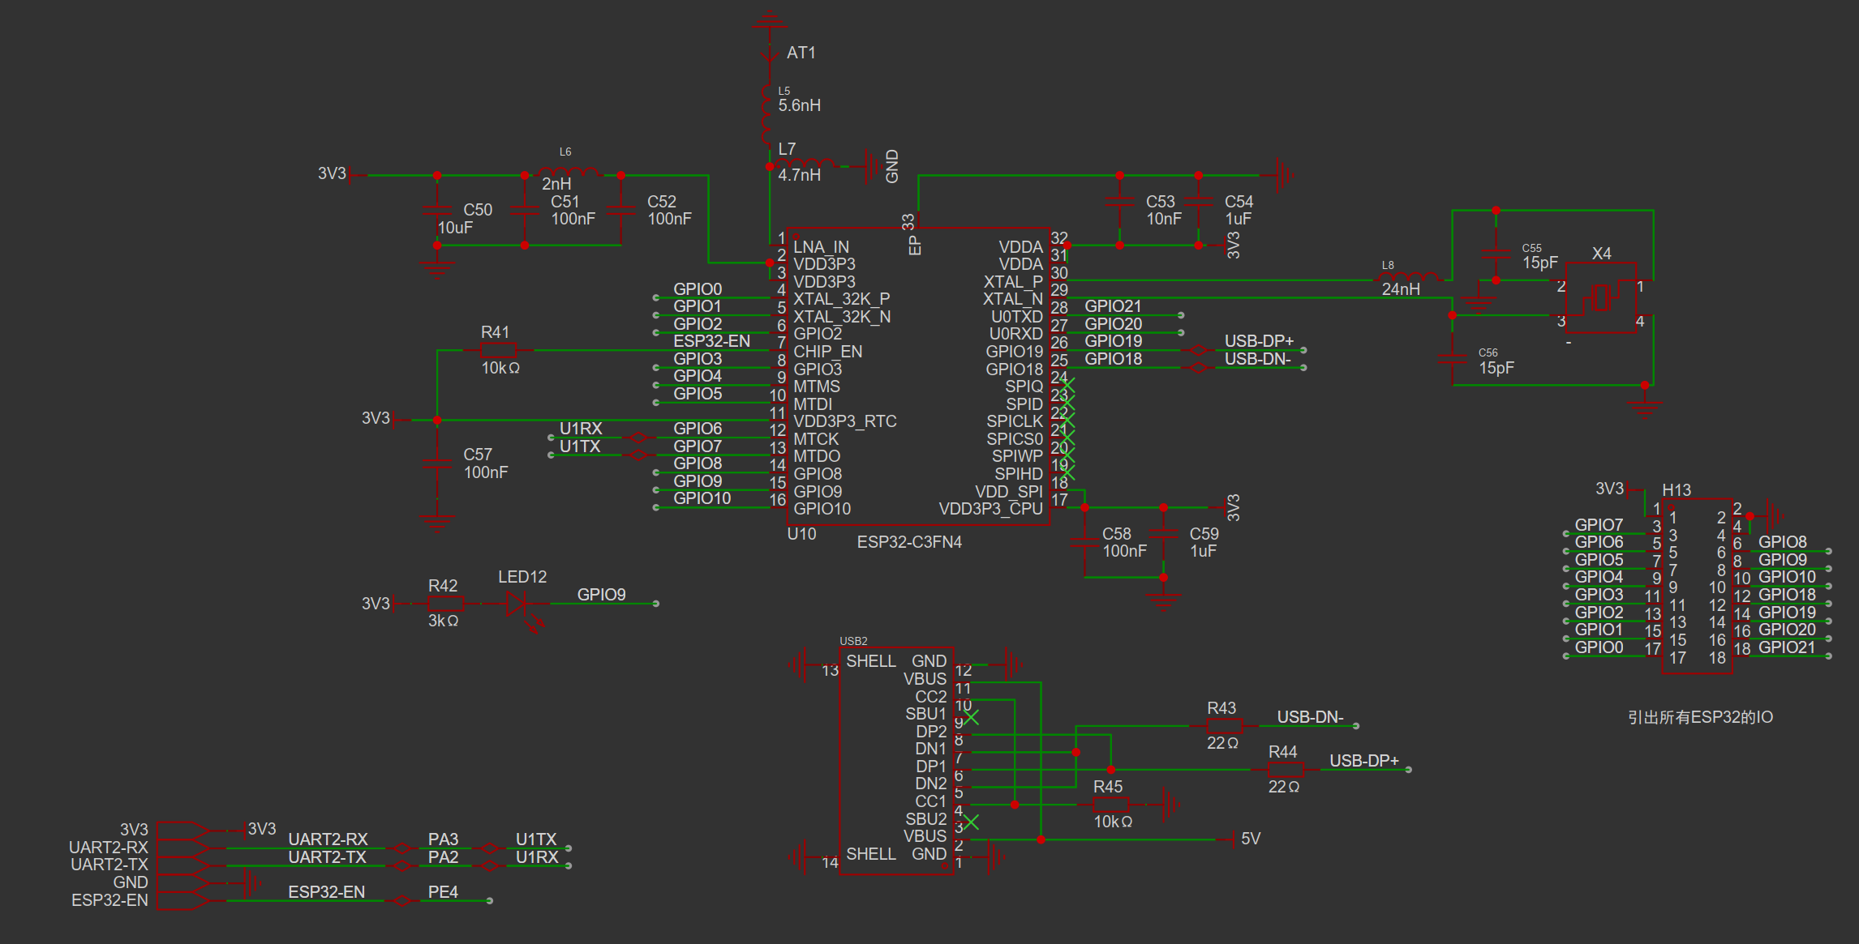The image size is (1859, 944).
Task: Select inductor L8 24nH
Action: 1409,278
